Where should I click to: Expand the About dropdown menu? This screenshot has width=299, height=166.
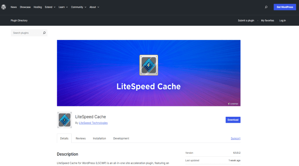tap(94, 7)
